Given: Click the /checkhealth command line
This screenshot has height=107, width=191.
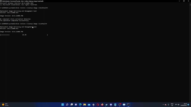Looking at the screenshot, I should pyautogui.click(x=24, y=8).
